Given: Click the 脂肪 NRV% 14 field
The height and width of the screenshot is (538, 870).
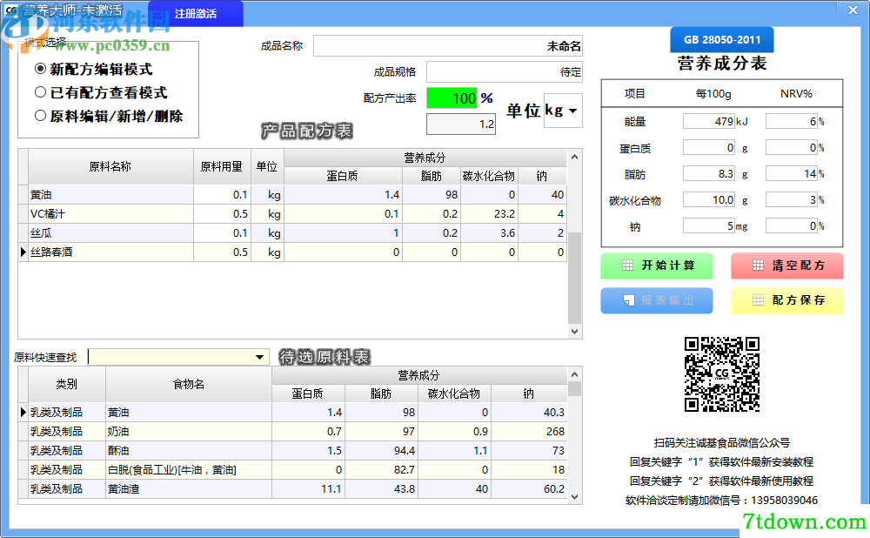Looking at the screenshot, I should click(792, 174).
